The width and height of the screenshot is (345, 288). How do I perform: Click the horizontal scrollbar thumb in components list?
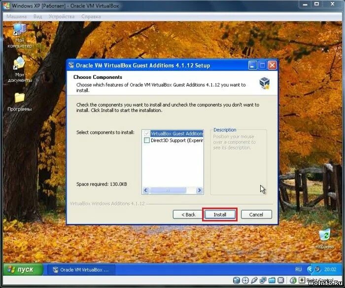pyautogui.click(x=168, y=190)
